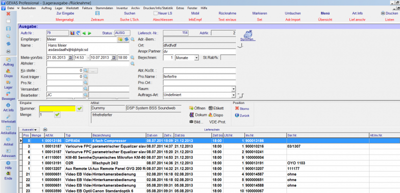Click the printer icon next to Auswahl
This screenshot has height=193, width=400.
45,129
